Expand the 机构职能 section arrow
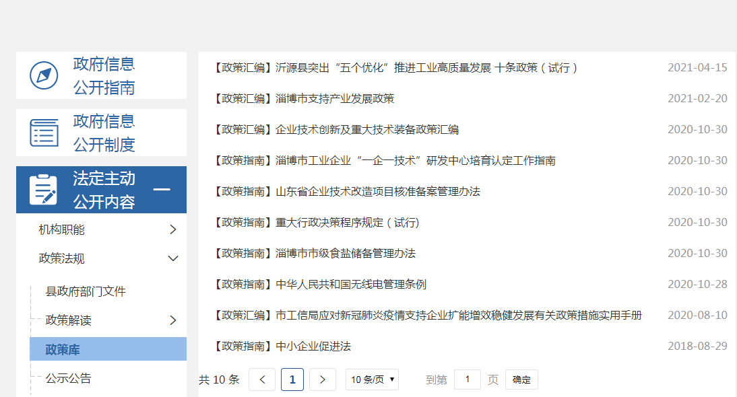The image size is (737, 397). point(172,229)
